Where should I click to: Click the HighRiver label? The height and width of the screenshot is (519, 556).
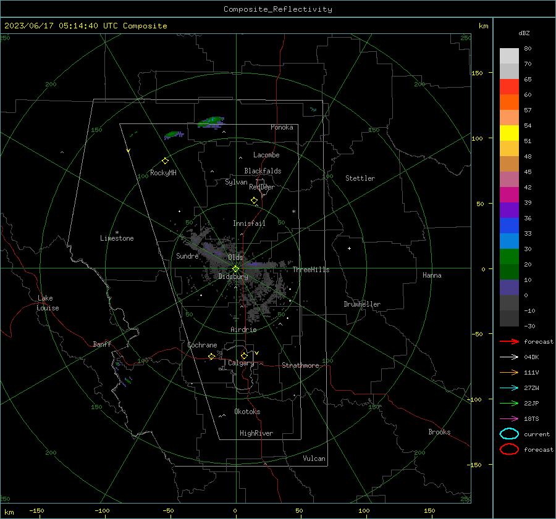pos(256,433)
